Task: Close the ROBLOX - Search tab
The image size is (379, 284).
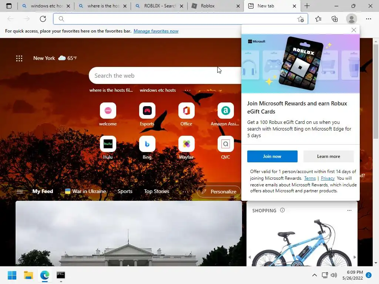Action: click(x=181, y=6)
